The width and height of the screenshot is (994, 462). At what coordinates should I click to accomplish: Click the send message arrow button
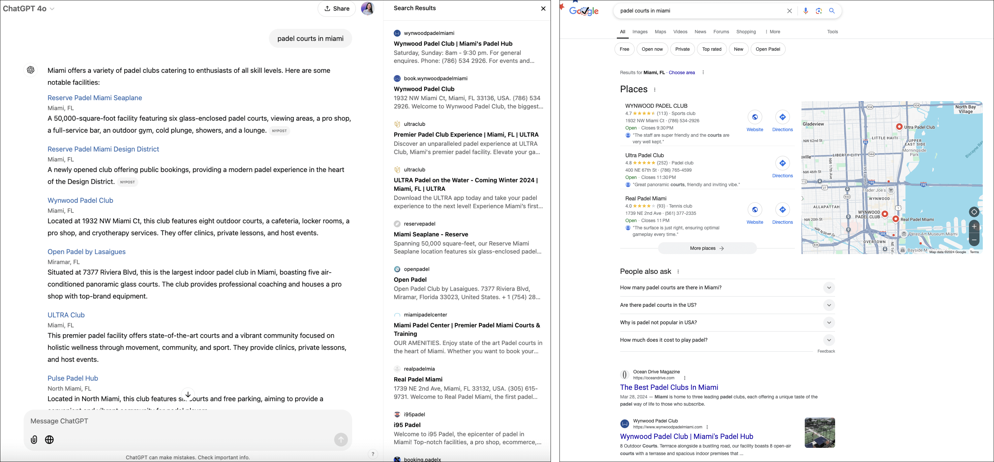click(341, 440)
